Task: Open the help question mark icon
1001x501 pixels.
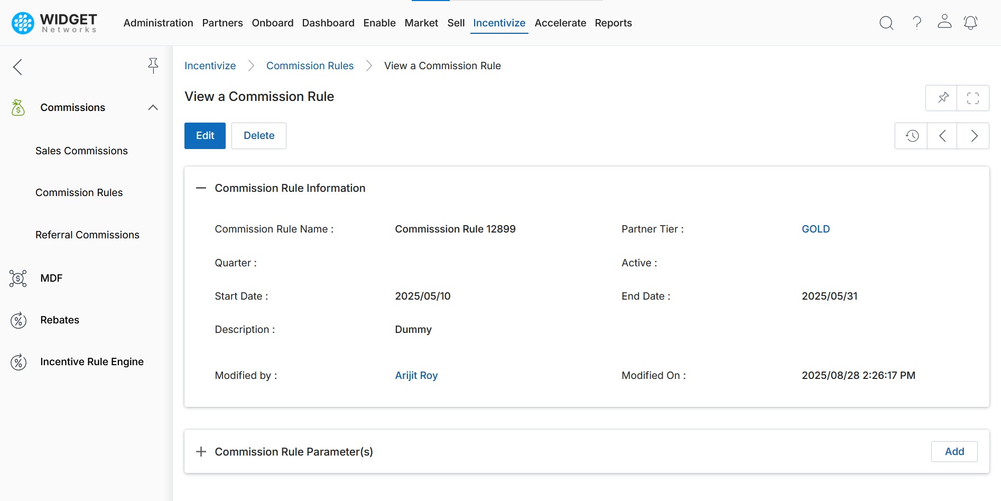Action: coord(917,23)
